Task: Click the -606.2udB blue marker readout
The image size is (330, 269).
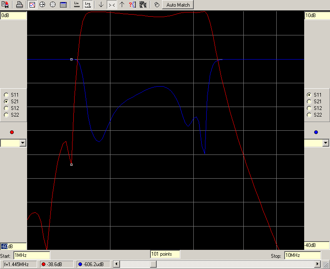Action: coord(93,264)
